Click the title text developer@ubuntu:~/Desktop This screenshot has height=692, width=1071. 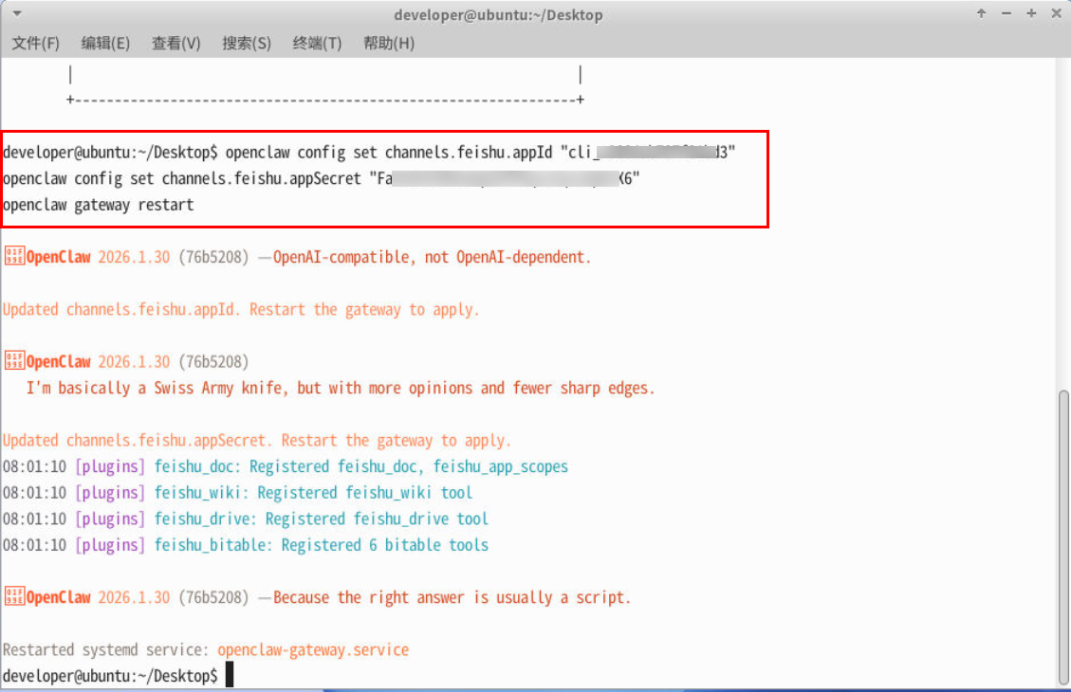(x=498, y=15)
